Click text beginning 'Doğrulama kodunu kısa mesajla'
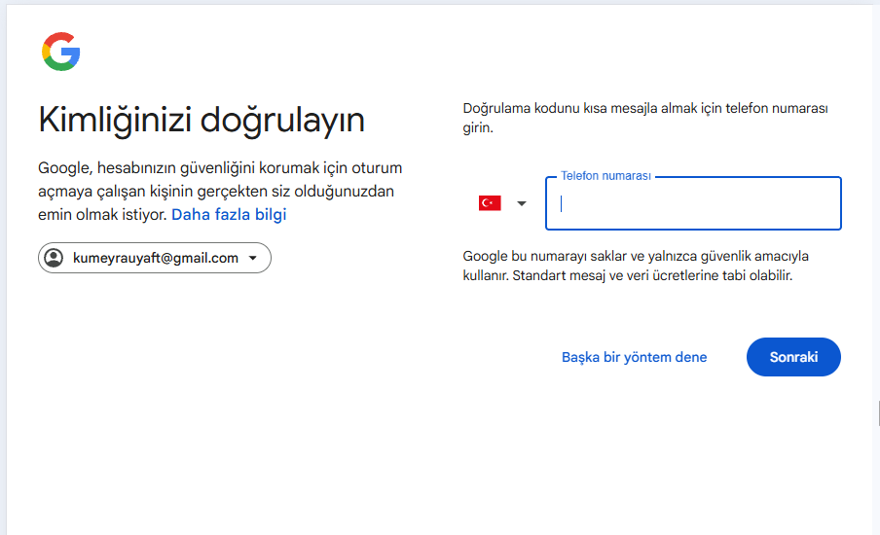 (645, 118)
